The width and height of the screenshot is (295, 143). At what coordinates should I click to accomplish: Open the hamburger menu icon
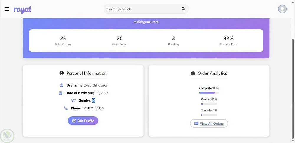[x=7, y=9]
